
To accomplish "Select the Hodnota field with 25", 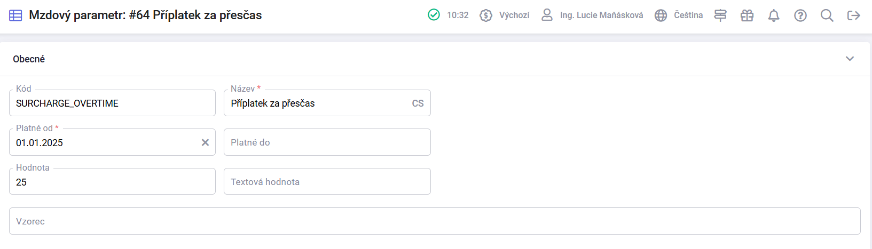I will [112, 182].
